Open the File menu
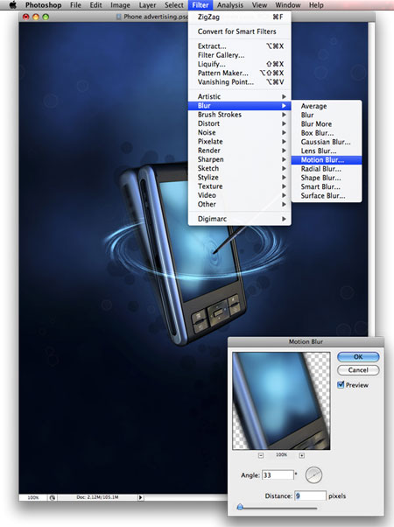This screenshot has width=394, height=527. coord(75,5)
